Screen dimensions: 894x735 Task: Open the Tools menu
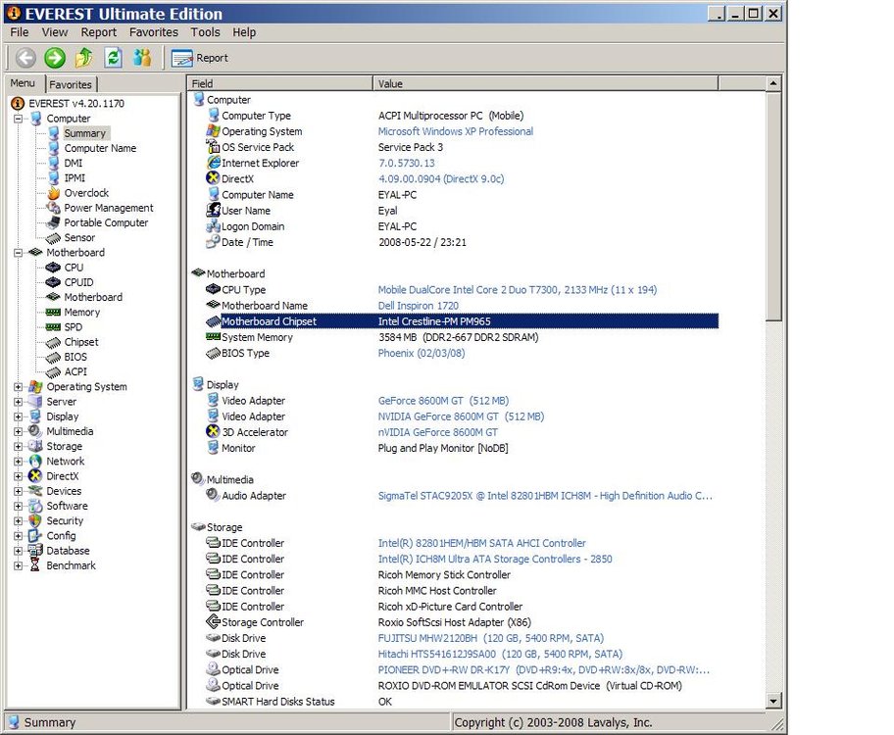tap(205, 32)
